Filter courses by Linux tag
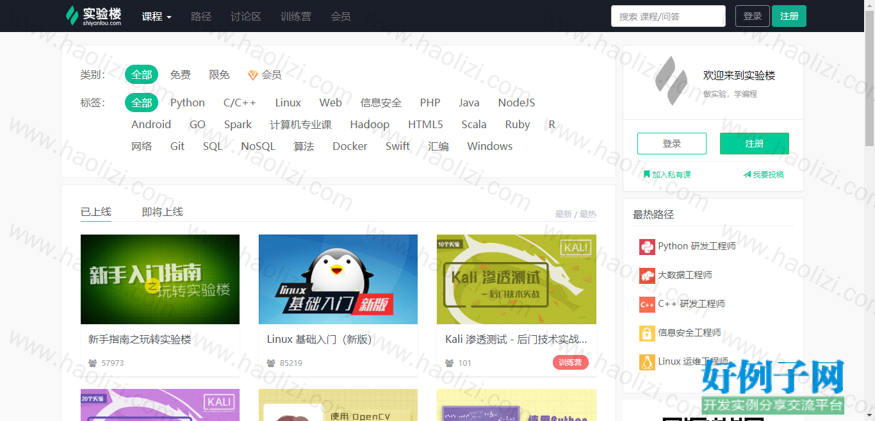Viewport: 875px width, 421px height. tap(288, 103)
